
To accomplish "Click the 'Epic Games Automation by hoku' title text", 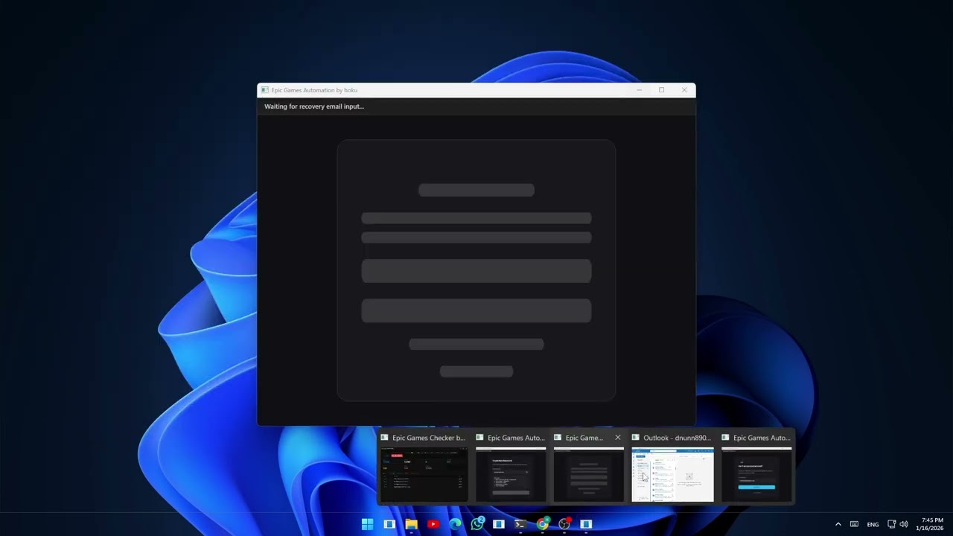I will pyautogui.click(x=314, y=90).
